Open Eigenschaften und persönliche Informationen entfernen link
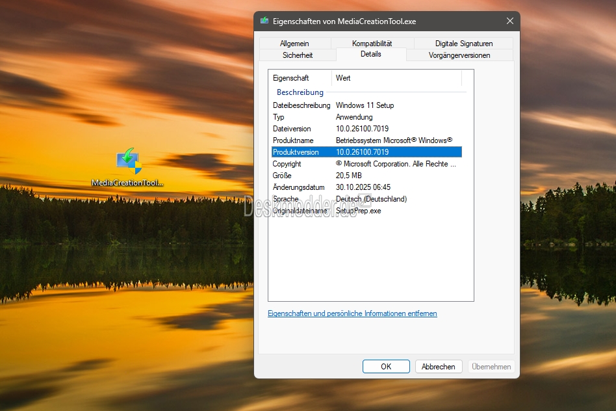The width and height of the screenshot is (616, 411). point(352,313)
